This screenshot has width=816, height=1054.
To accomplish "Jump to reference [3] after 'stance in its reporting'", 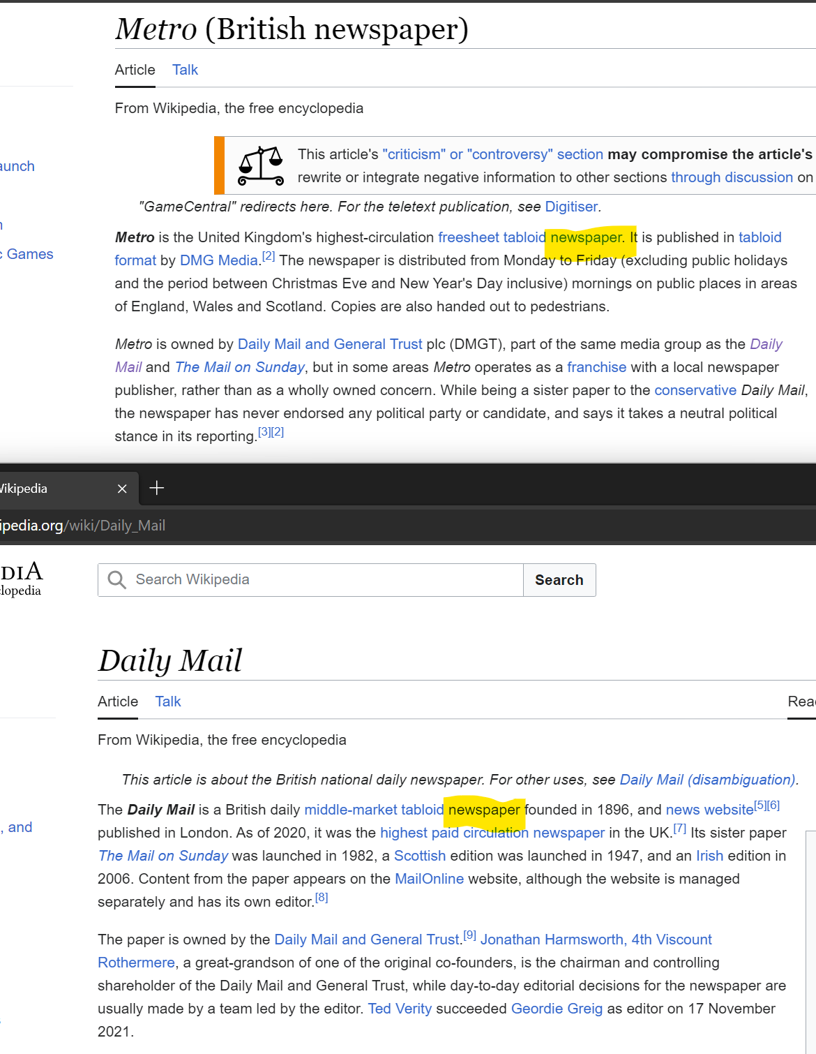I will 264,432.
